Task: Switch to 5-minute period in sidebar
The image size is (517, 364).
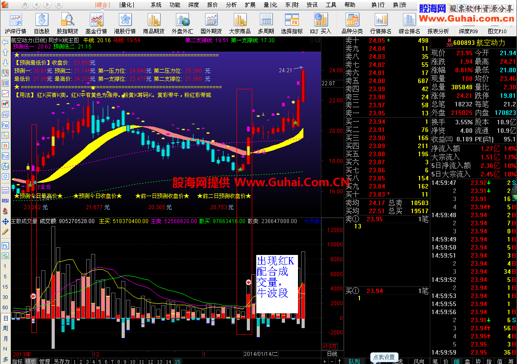Action: [x=5, y=276]
